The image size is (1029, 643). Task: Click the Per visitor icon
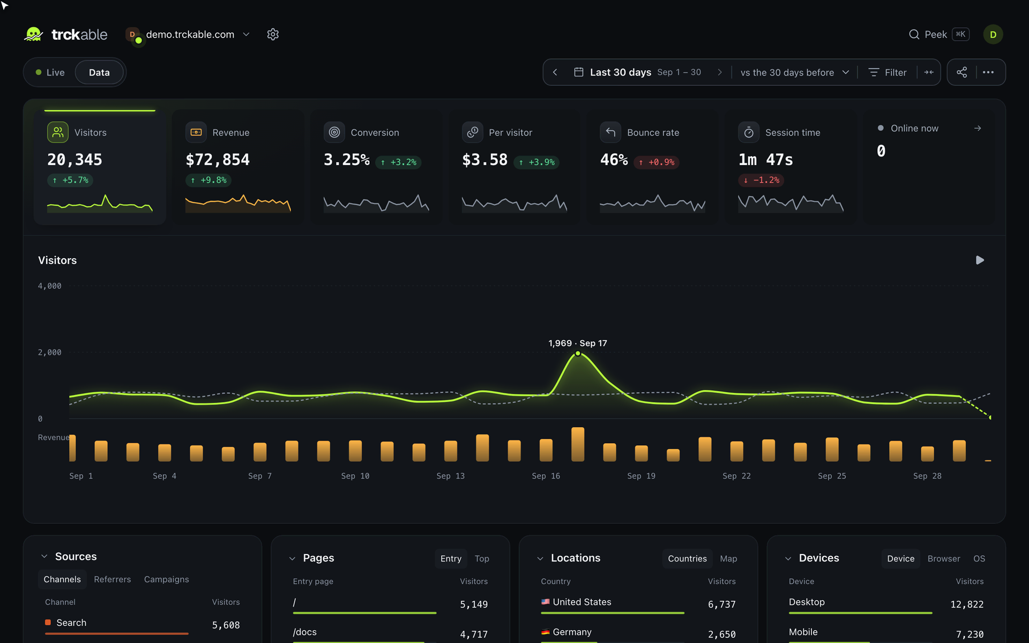[473, 132]
